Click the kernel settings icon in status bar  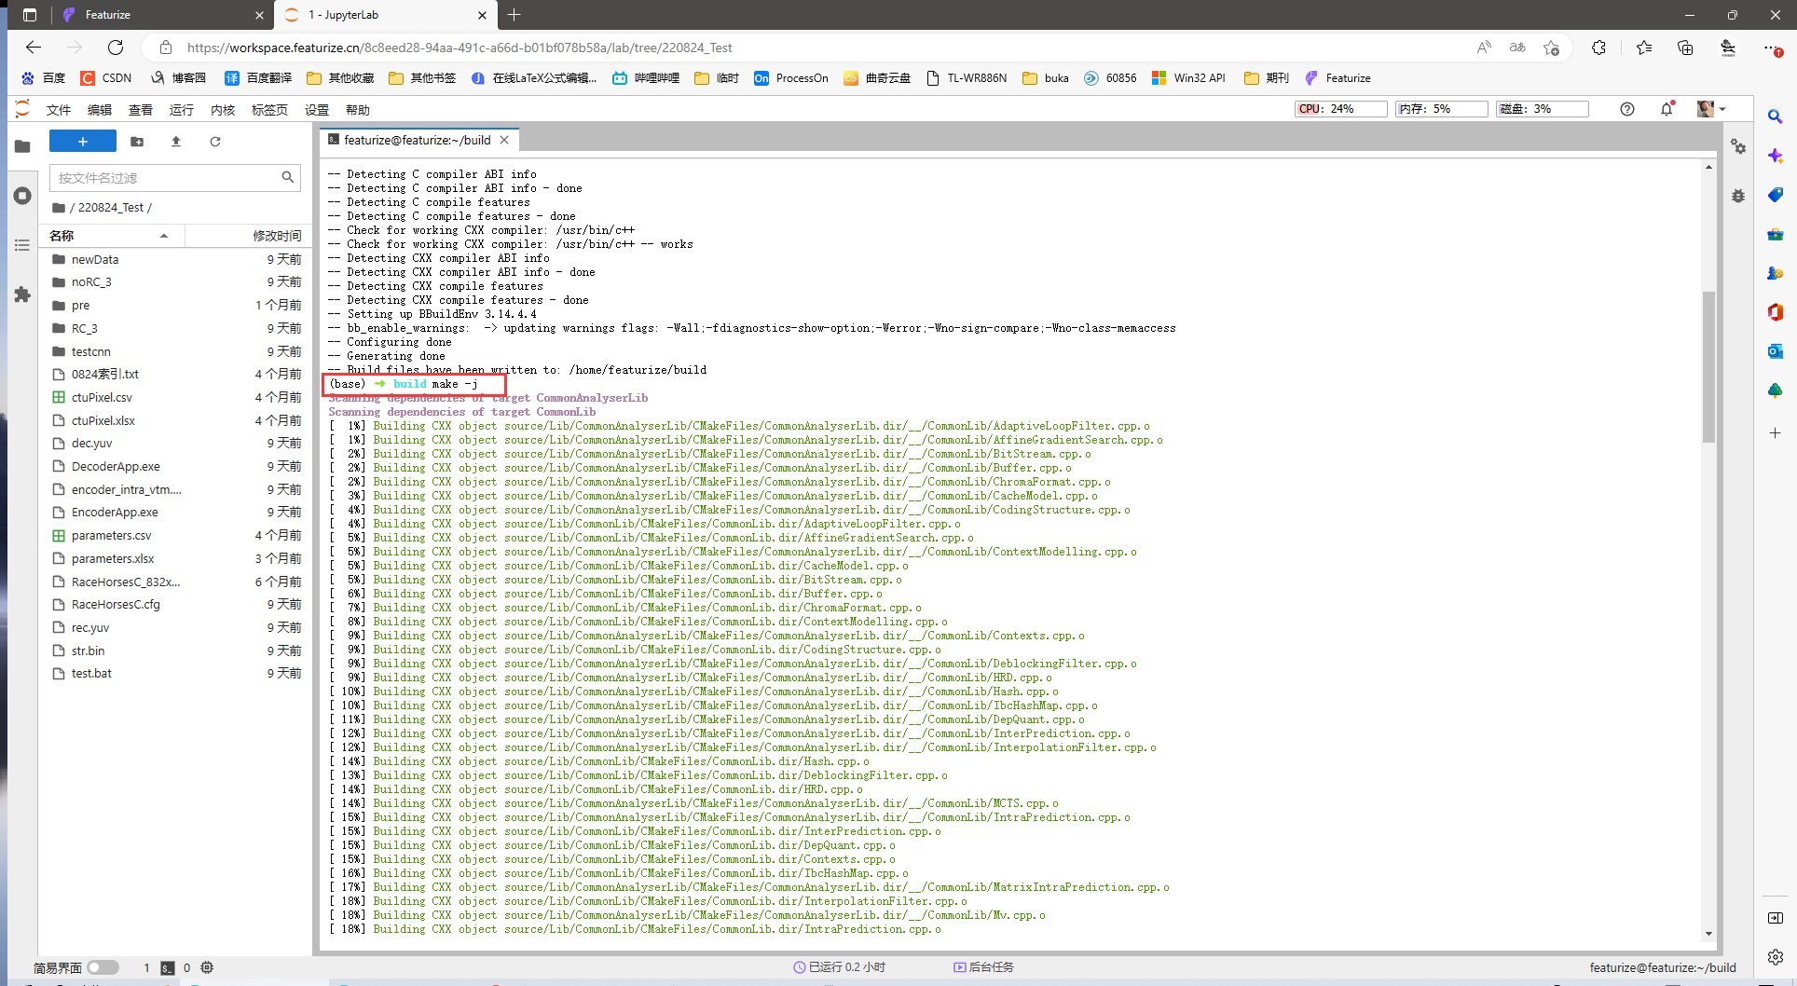coord(207,967)
